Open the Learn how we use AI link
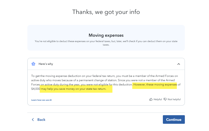Image resolution: width=209 pixels, height=131 pixels. [x=41, y=100]
